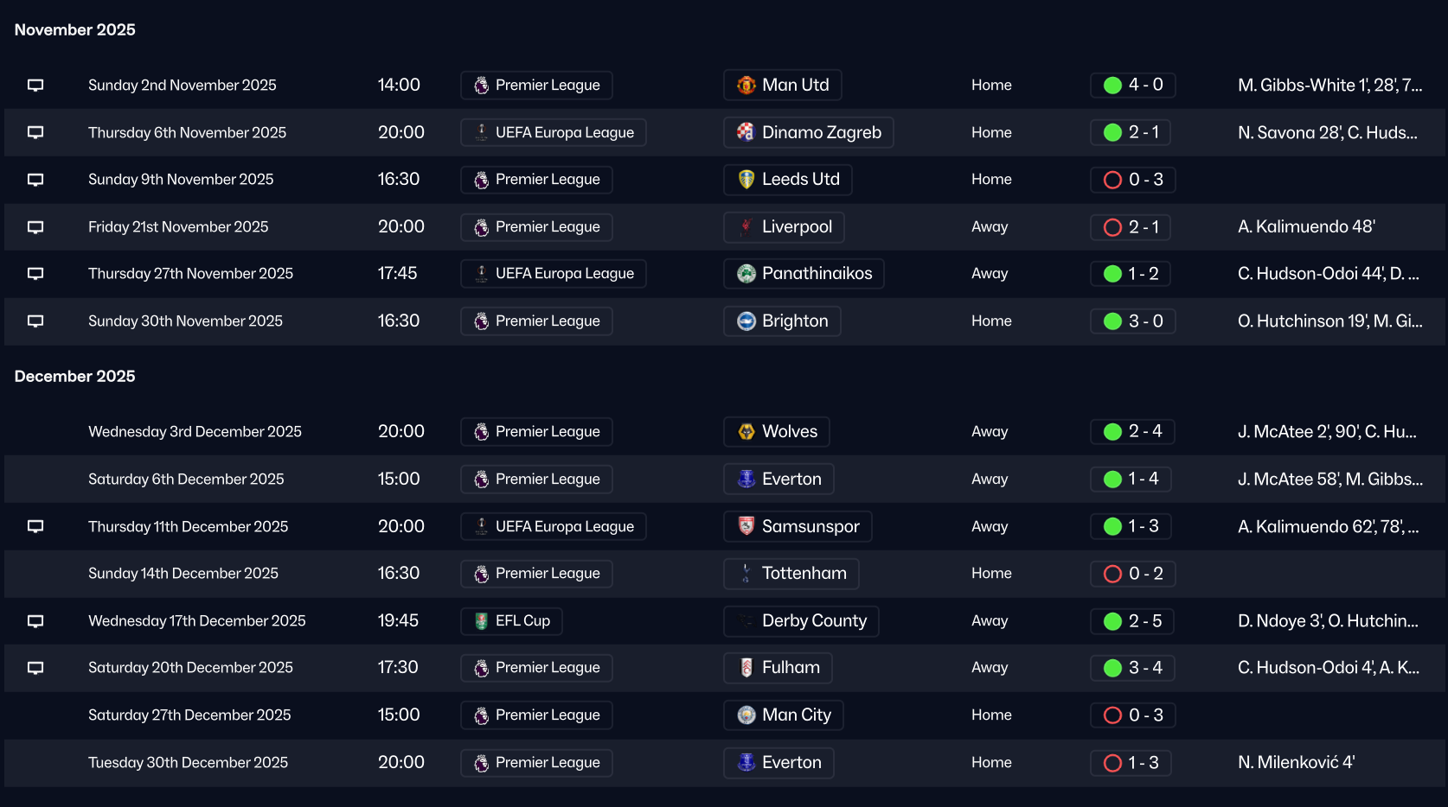Select the Saturday 6th December 2025 fixture row
This screenshot has height=807, width=1448.
[186, 480]
